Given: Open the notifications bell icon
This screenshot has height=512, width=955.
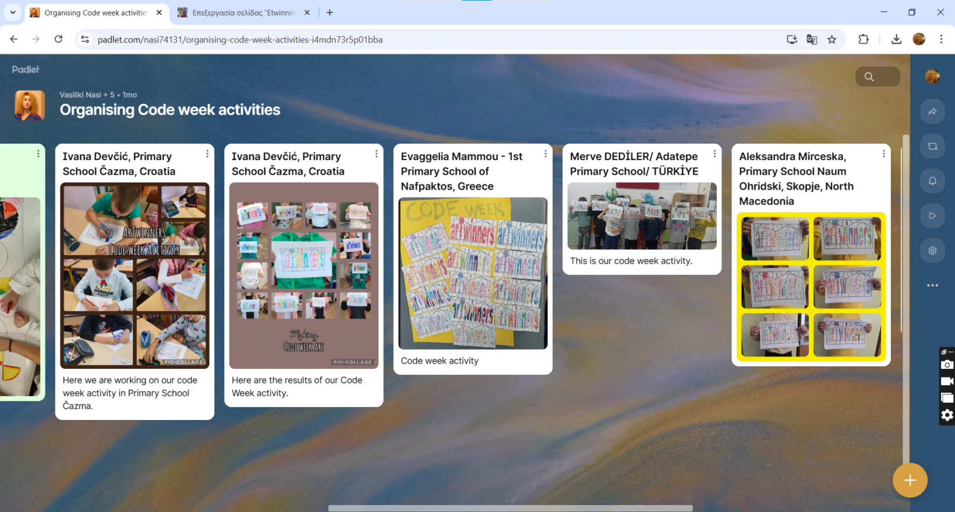Looking at the screenshot, I should point(932,181).
